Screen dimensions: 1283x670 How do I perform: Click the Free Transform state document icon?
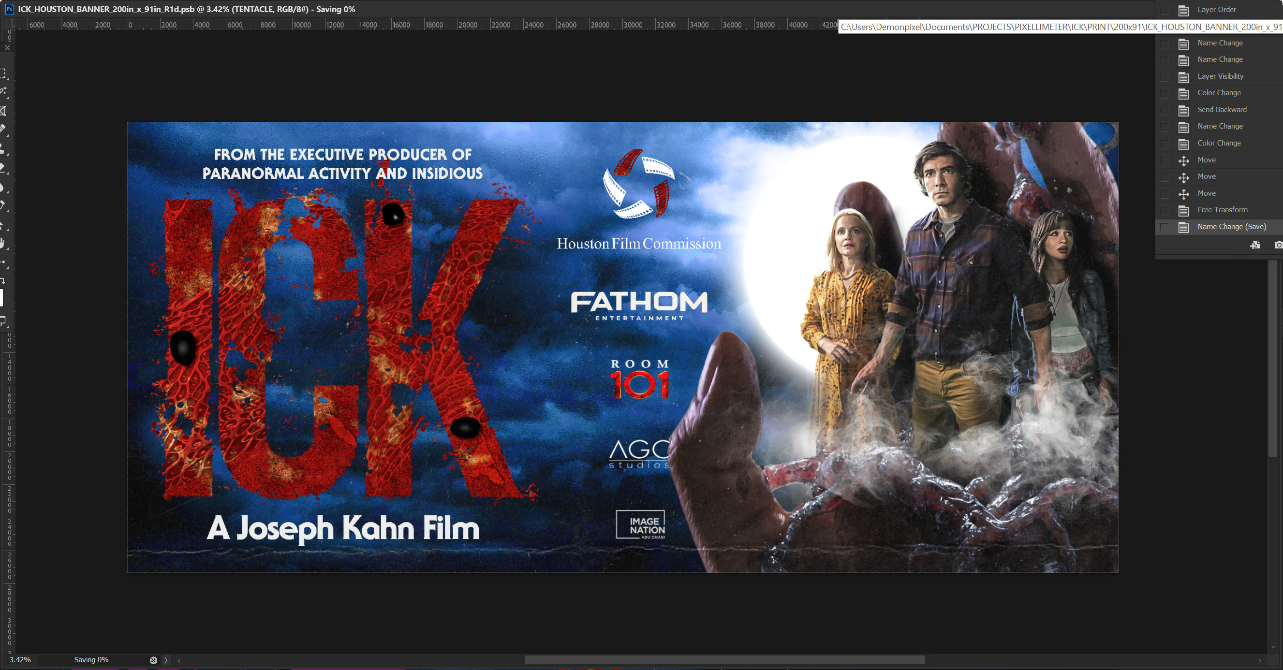(1183, 211)
